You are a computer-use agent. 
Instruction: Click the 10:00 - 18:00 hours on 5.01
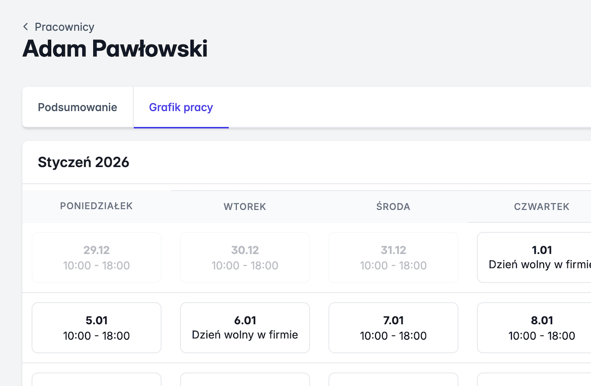pos(96,336)
